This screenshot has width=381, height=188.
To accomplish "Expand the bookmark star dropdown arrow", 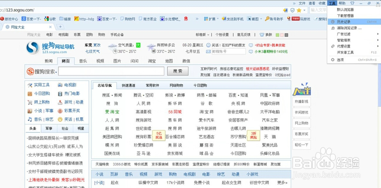I will click(304, 10).
